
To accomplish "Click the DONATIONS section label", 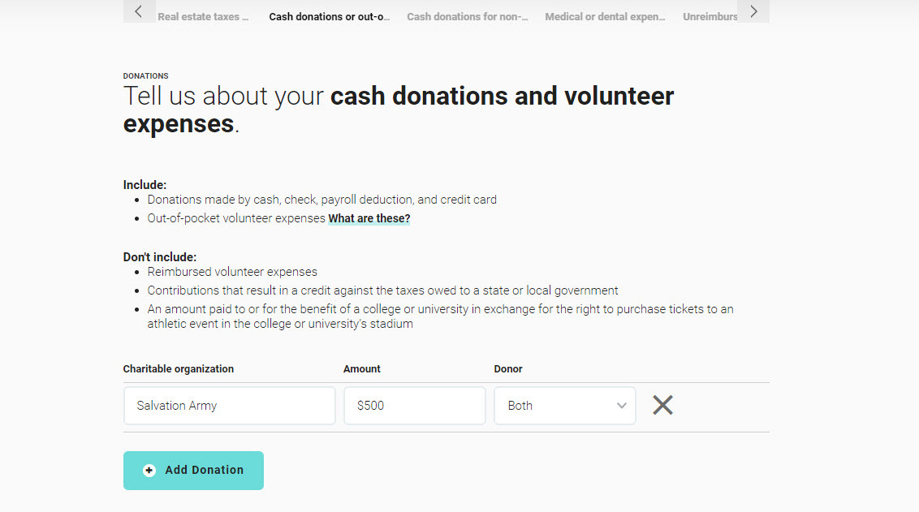I will tap(145, 76).
